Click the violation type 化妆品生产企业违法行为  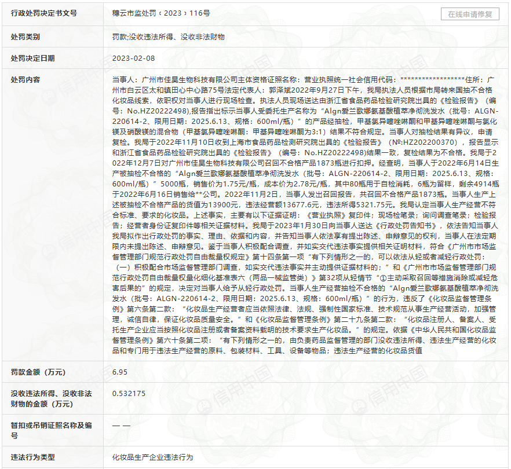152,457
